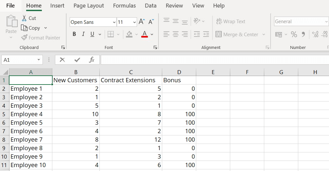Expand fill color dropdown arrow

(x=136, y=34)
